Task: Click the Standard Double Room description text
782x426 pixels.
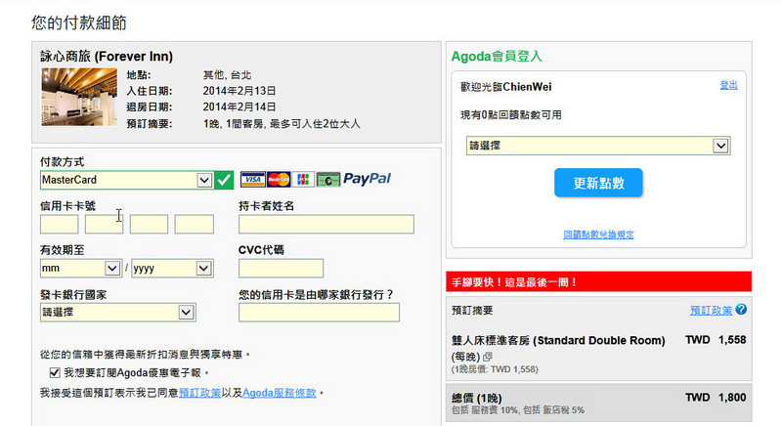Action: click(558, 341)
